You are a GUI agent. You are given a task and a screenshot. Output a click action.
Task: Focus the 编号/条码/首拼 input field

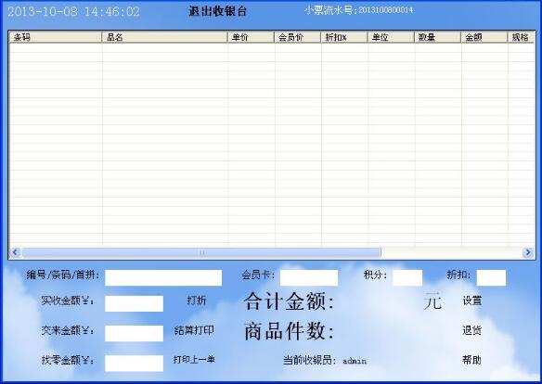(x=163, y=277)
